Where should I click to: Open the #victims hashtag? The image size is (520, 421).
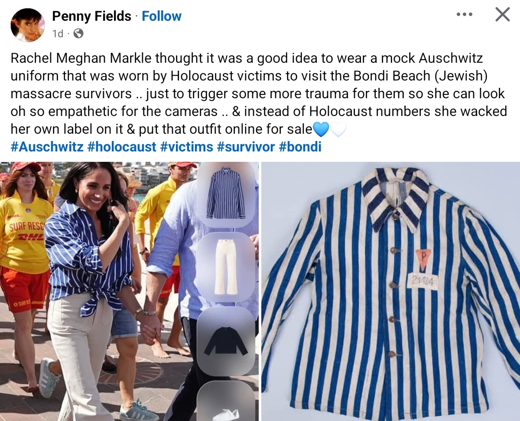(186, 147)
